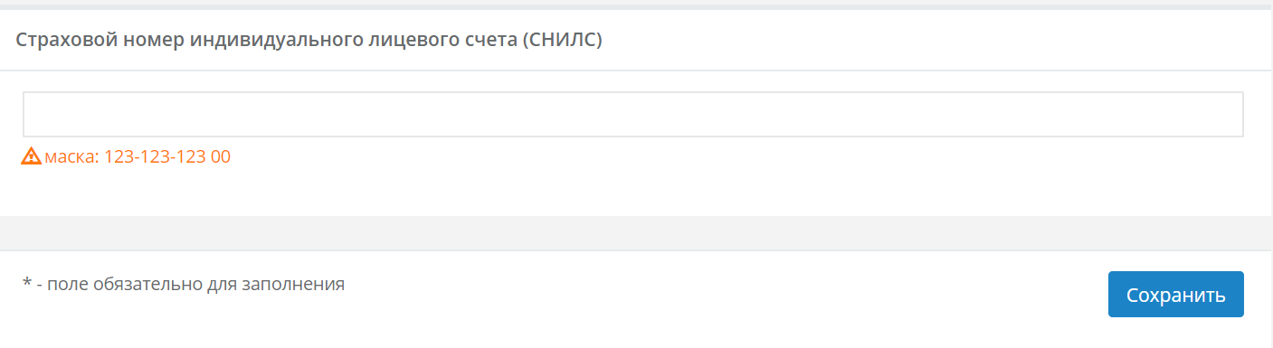Save the form with the Сохранить button
This screenshot has width=1273, height=348.
[x=1175, y=295]
